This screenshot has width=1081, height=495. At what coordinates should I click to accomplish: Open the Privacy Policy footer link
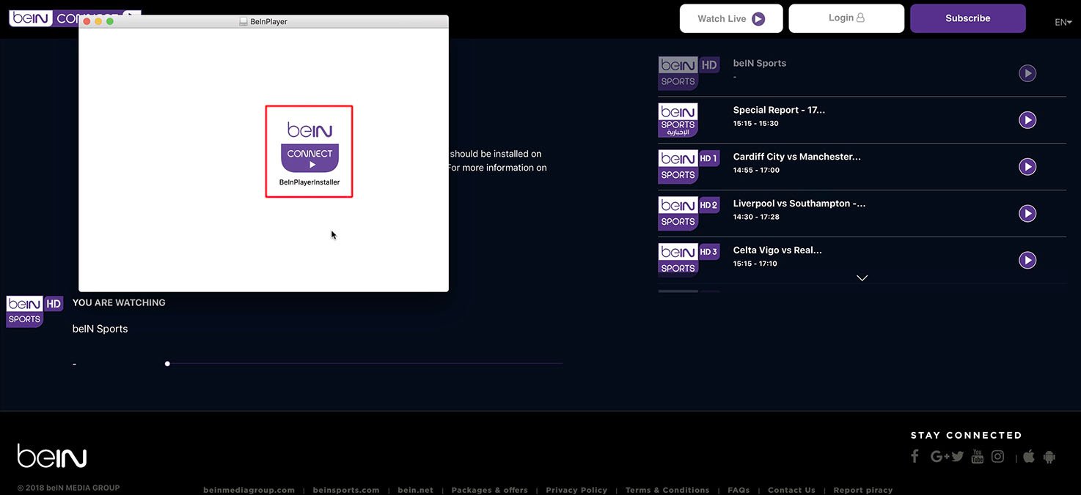(576, 490)
